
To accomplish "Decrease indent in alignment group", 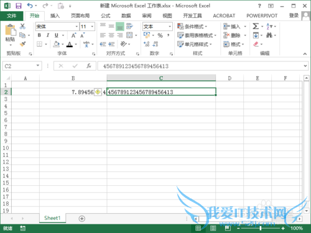I will pyautogui.click(x=103, y=44).
